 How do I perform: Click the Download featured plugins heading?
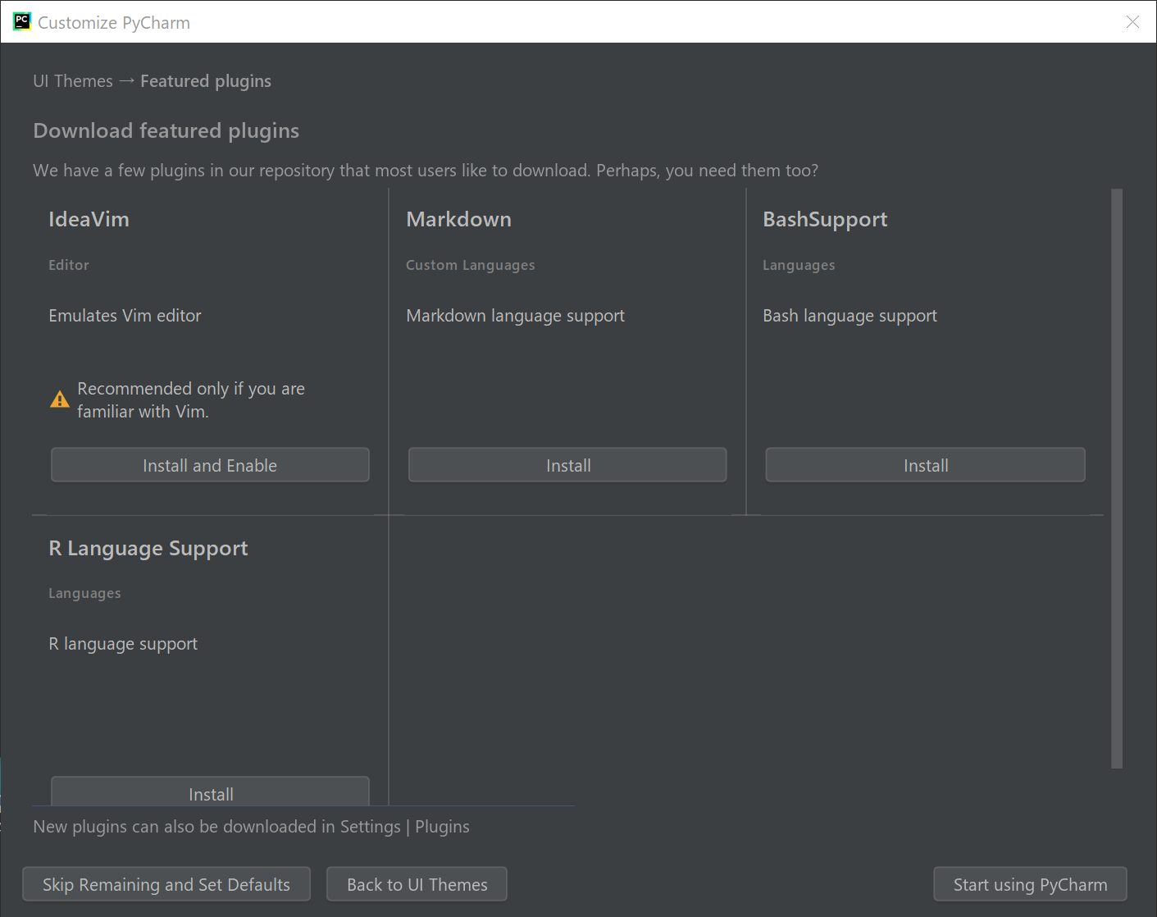pyautogui.click(x=166, y=130)
